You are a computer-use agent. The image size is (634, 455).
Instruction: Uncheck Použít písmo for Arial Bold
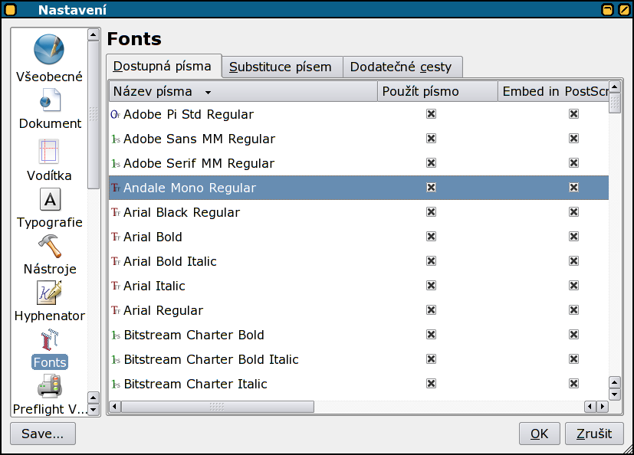431,237
